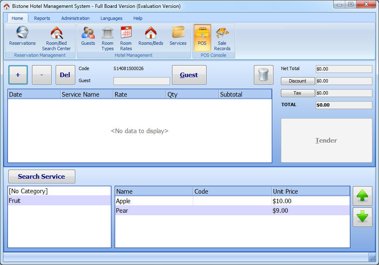Open the Rooms/Beds icon
Viewport: 379px width, 265px height.
point(150,36)
